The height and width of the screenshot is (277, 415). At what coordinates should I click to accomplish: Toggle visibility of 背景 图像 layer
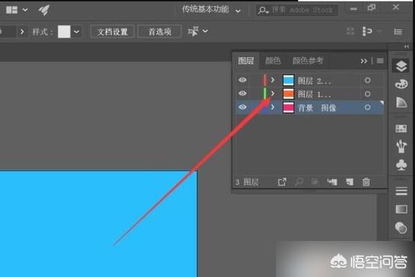coord(243,107)
